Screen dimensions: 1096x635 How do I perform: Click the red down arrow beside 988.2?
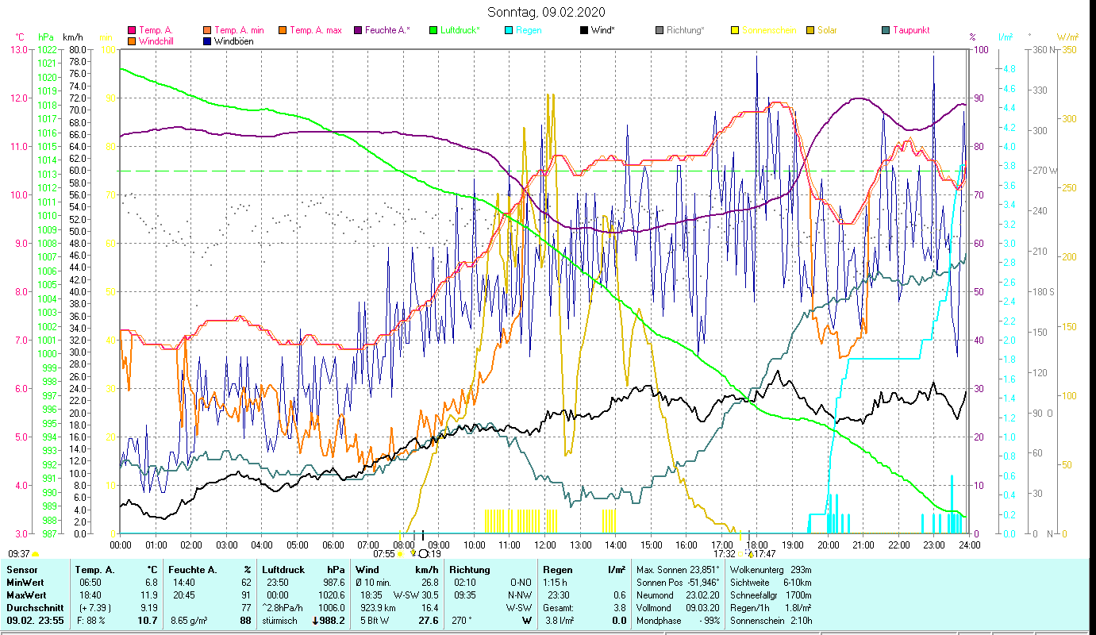(314, 621)
